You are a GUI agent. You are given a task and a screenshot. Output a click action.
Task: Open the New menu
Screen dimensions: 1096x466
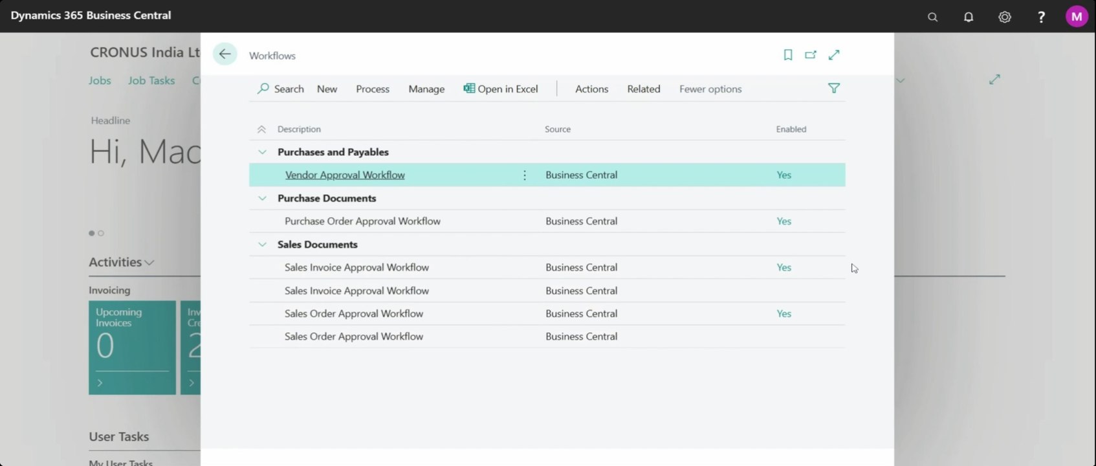[327, 89]
